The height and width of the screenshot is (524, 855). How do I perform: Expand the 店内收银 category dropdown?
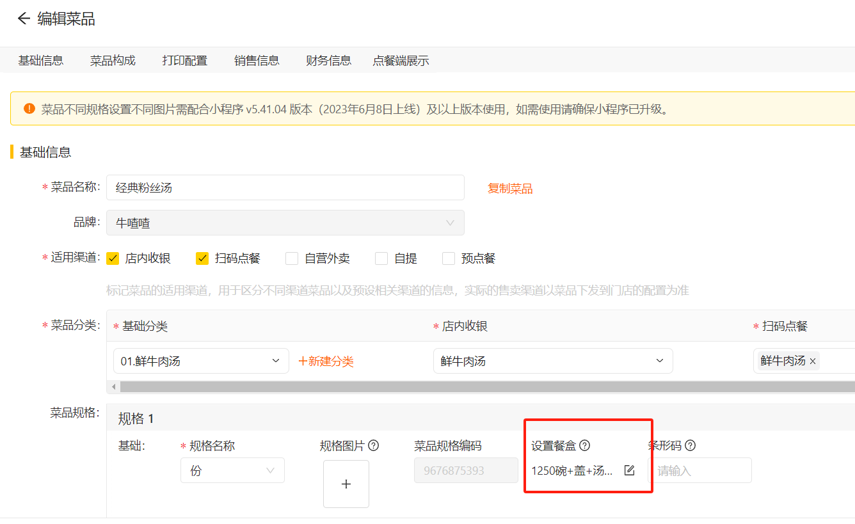(x=552, y=361)
